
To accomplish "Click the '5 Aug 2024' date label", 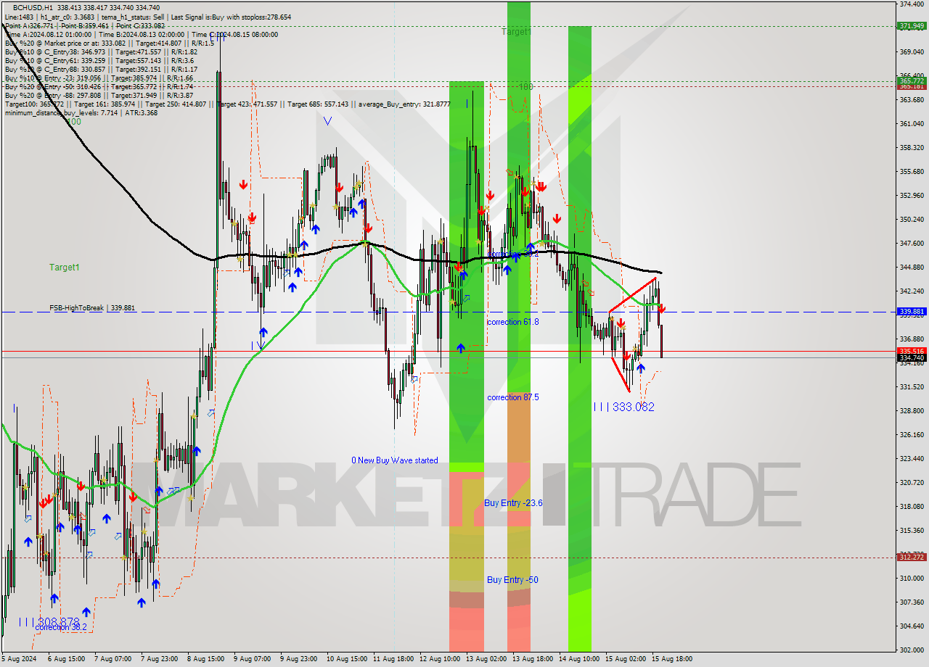I will (20, 659).
